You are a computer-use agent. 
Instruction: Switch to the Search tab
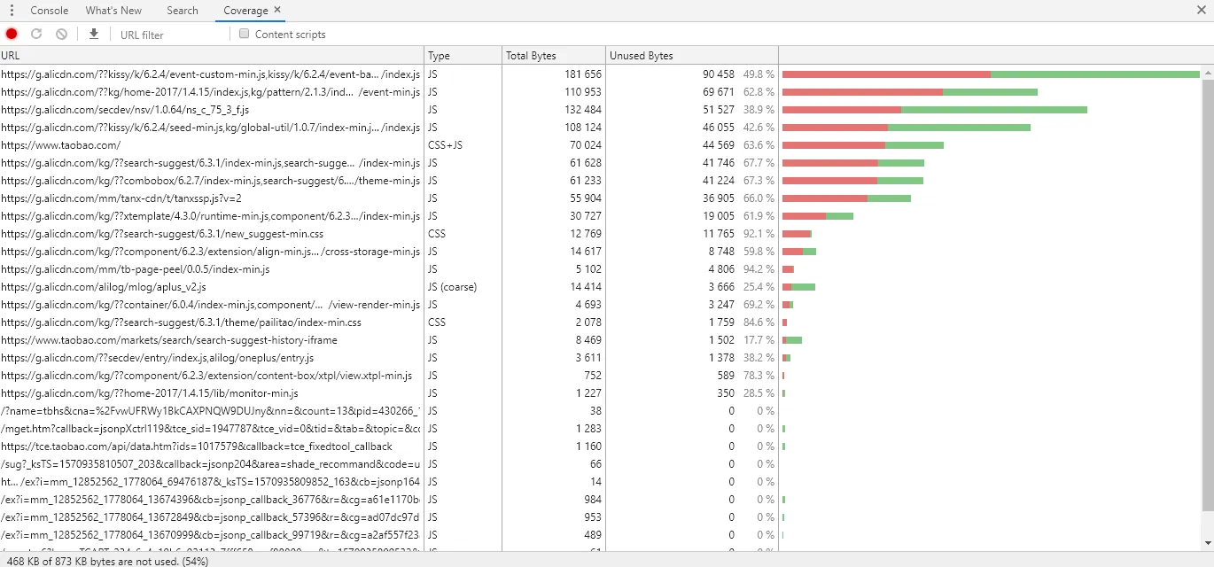click(183, 11)
